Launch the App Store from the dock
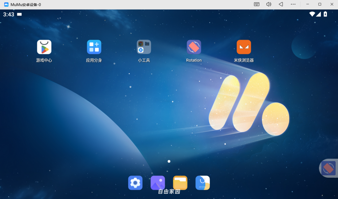Screen dimensions: 338x199 [202, 183]
